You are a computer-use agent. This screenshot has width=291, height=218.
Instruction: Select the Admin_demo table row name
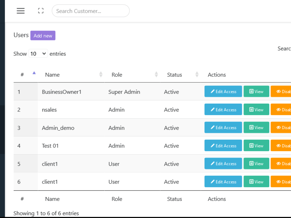(x=58, y=128)
